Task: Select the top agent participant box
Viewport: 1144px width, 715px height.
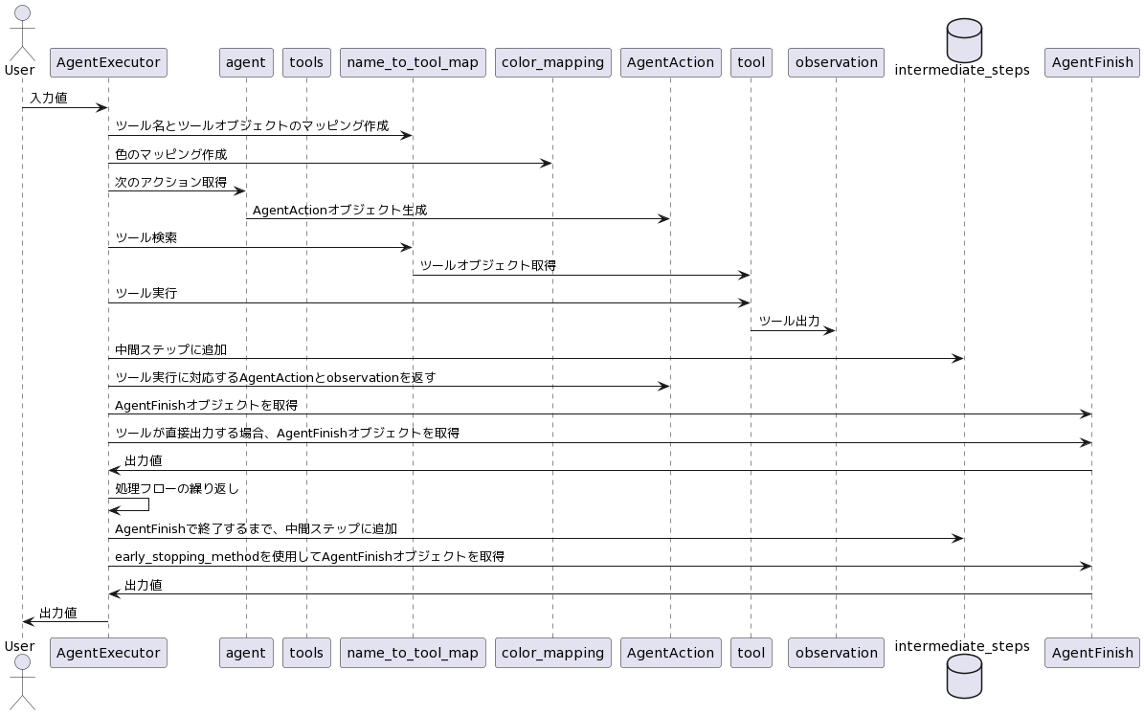Action: tap(246, 63)
